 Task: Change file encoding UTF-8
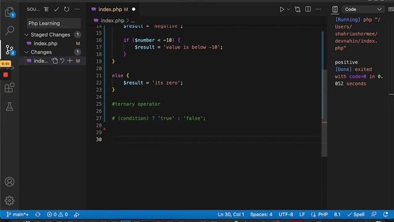coord(286,215)
